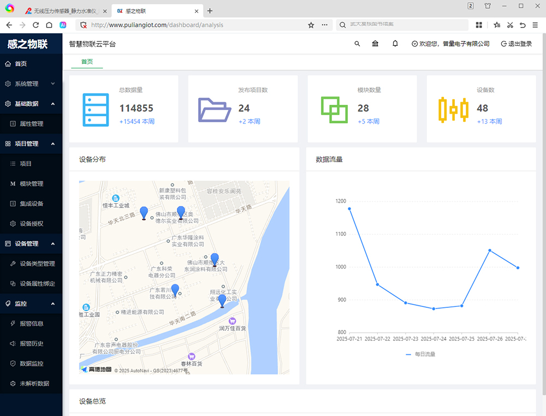
Task: Switch to the 首页 page tab
Action: point(86,62)
